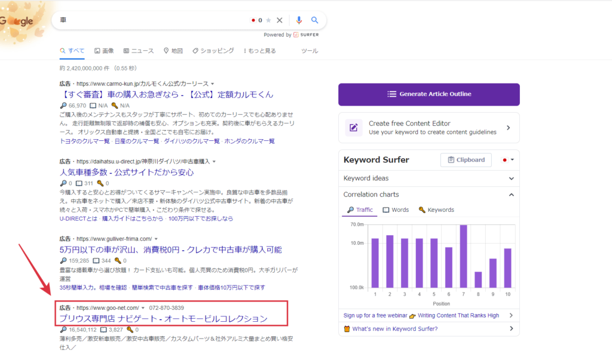Click the chevron arrow on Content Editor card

point(508,128)
